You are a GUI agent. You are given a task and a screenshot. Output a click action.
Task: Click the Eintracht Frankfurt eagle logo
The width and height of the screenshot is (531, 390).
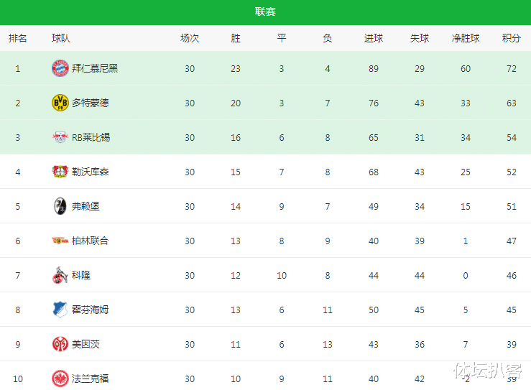pos(60,379)
